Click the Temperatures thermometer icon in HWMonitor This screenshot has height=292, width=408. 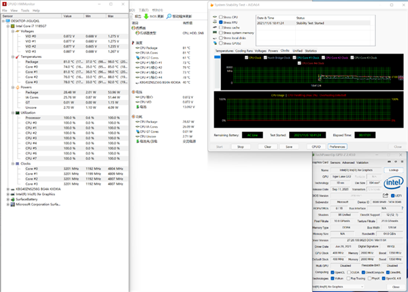pyautogui.click(x=16, y=56)
